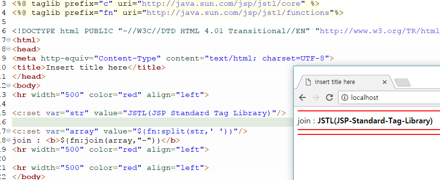Click the site info icon beside localhost
This screenshot has width=440, height=180.
345,97
